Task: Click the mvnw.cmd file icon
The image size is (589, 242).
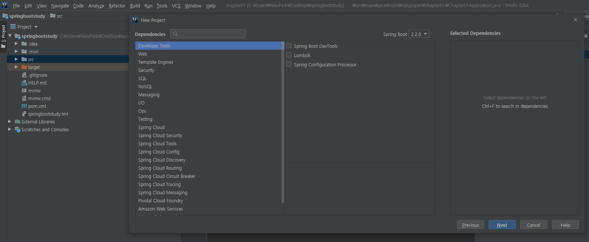Action: (24, 98)
